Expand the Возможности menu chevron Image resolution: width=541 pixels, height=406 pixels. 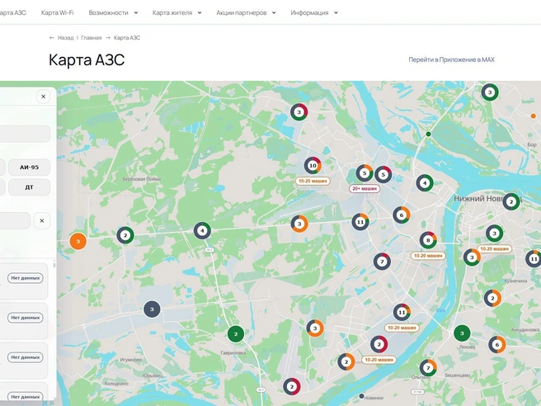(136, 12)
